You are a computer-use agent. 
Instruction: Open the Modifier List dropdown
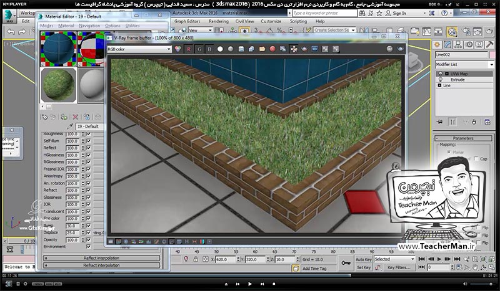[464, 64]
